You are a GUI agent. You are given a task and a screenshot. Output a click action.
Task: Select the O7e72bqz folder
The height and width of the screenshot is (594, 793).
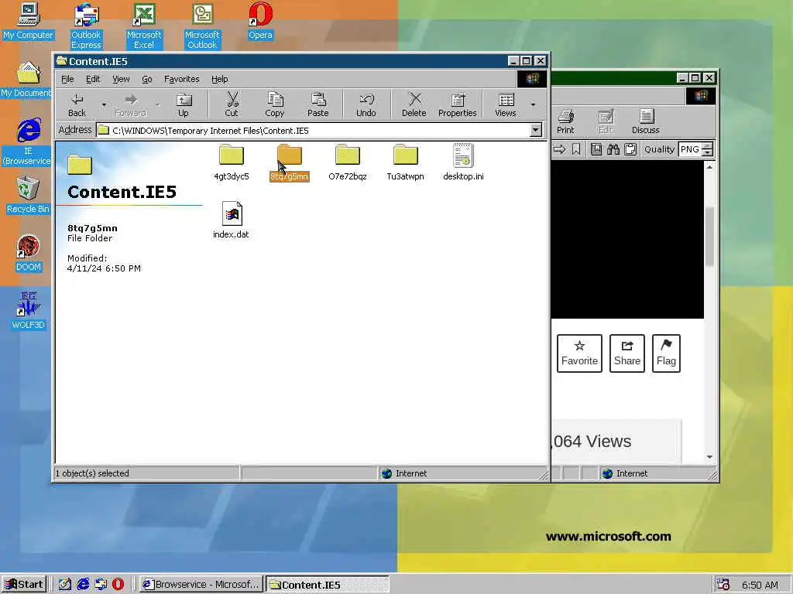pyautogui.click(x=348, y=162)
